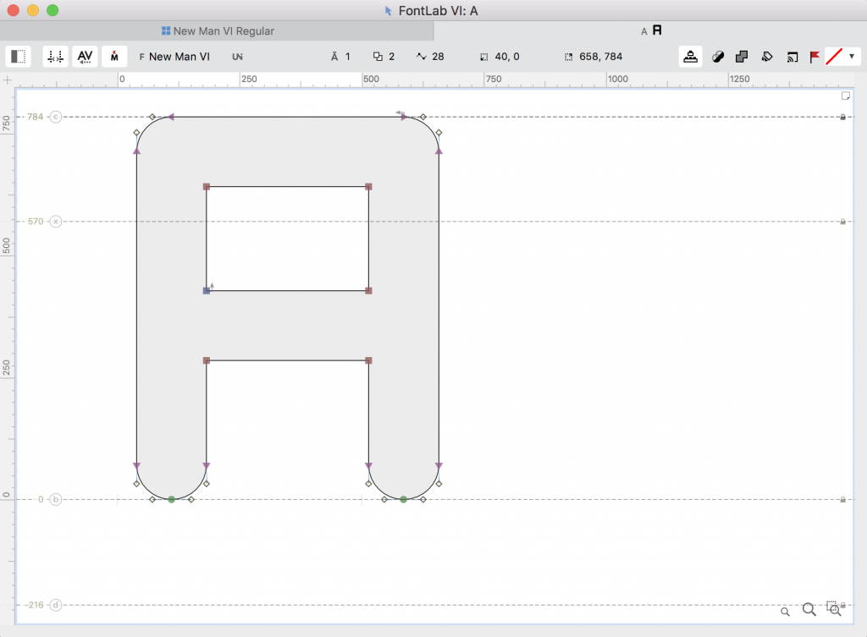
Task: Click the overlapping squares icon
Action: point(743,57)
